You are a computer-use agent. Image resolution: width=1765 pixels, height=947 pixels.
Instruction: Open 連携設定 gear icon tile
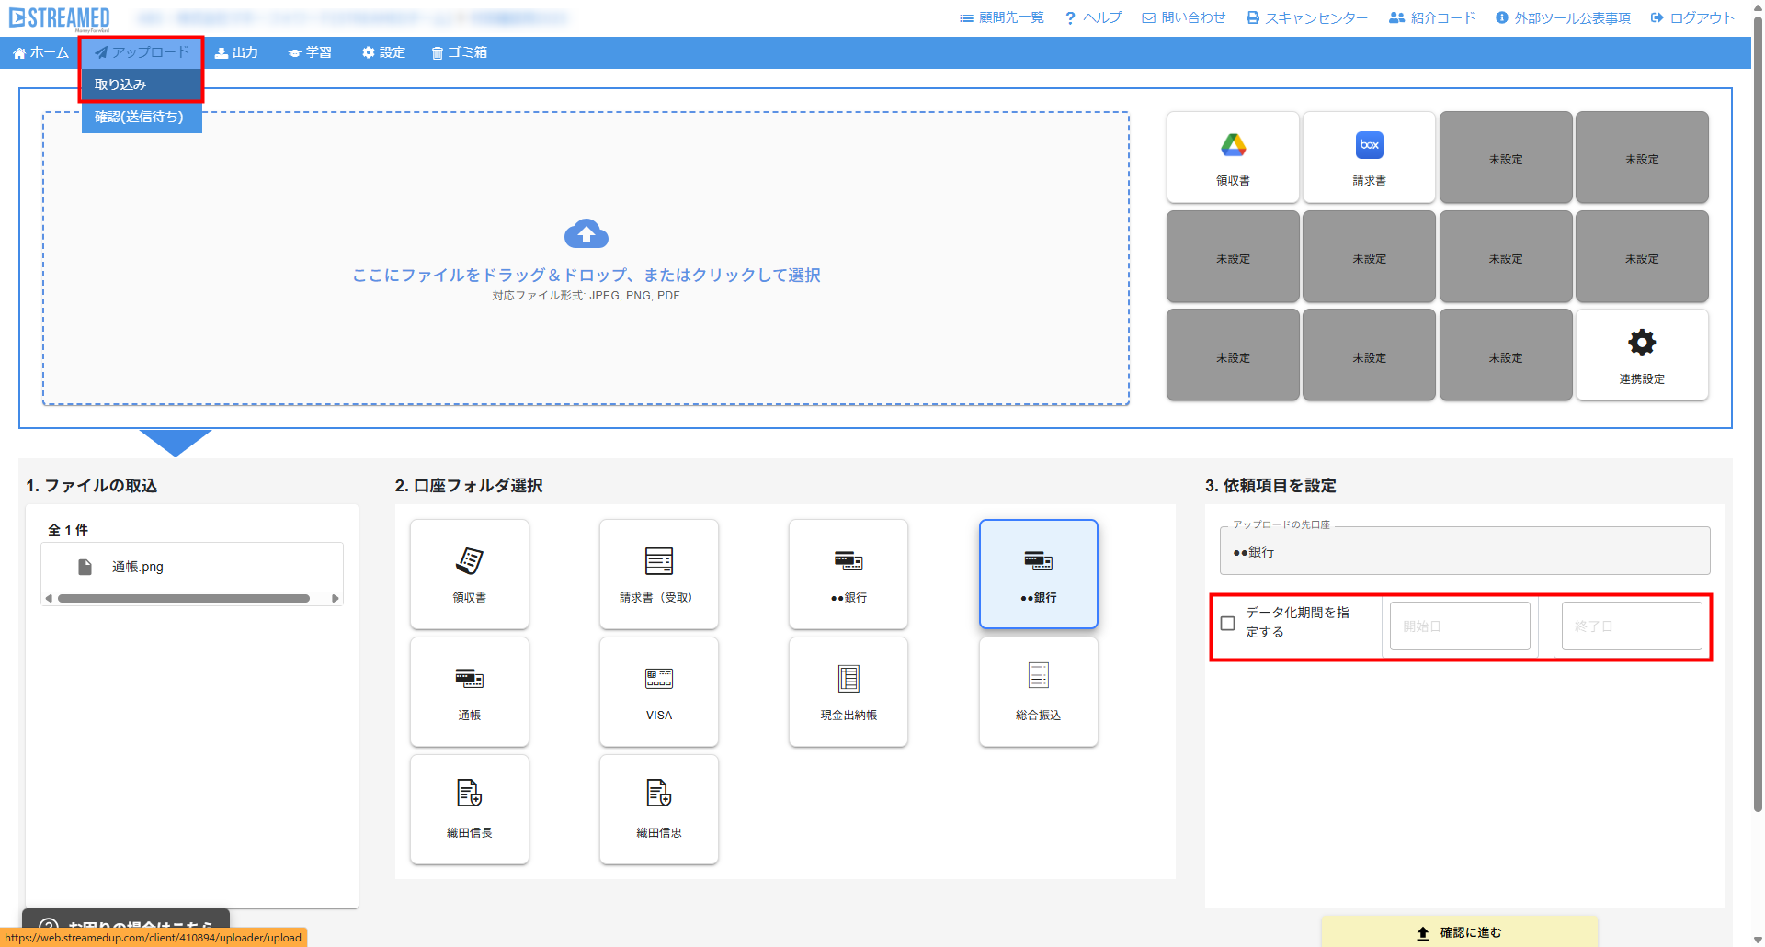click(1642, 355)
